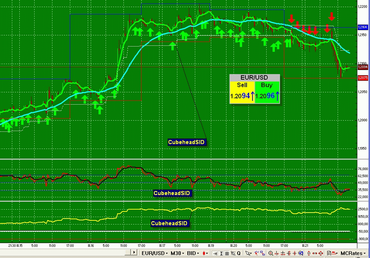Click the 1.2200 price axis label
This screenshot has width=370, height=258.
coord(363,7)
